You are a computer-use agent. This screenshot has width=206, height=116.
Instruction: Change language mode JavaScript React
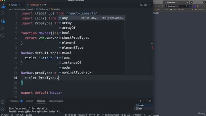click(x=110, y=115)
